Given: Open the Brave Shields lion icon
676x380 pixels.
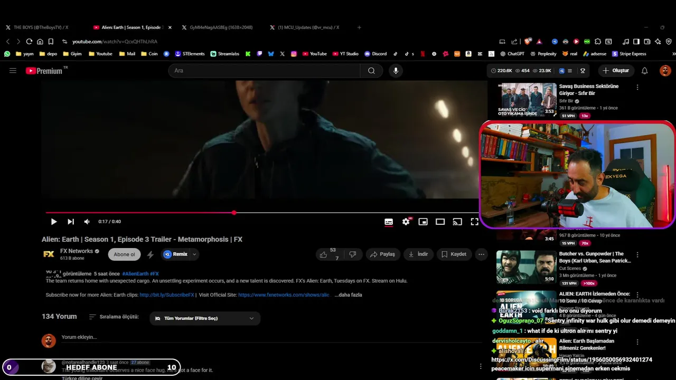Looking at the screenshot, I should pos(528,41).
